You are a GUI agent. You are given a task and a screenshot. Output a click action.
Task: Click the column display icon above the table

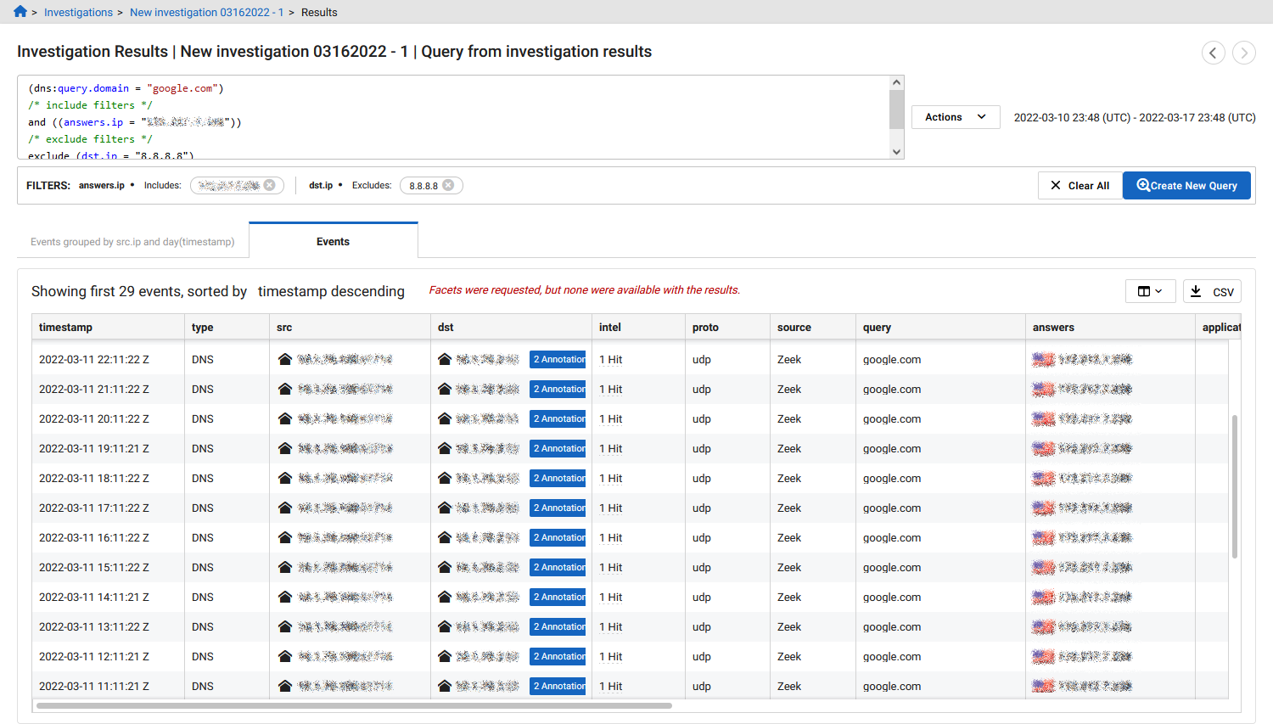pyautogui.click(x=1145, y=290)
